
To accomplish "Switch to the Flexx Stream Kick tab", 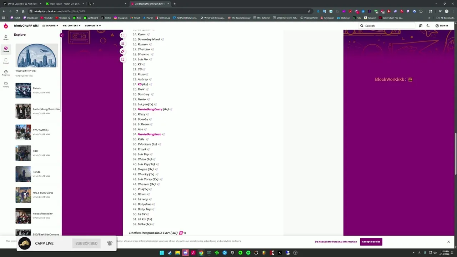I will (x=65, y=4).
